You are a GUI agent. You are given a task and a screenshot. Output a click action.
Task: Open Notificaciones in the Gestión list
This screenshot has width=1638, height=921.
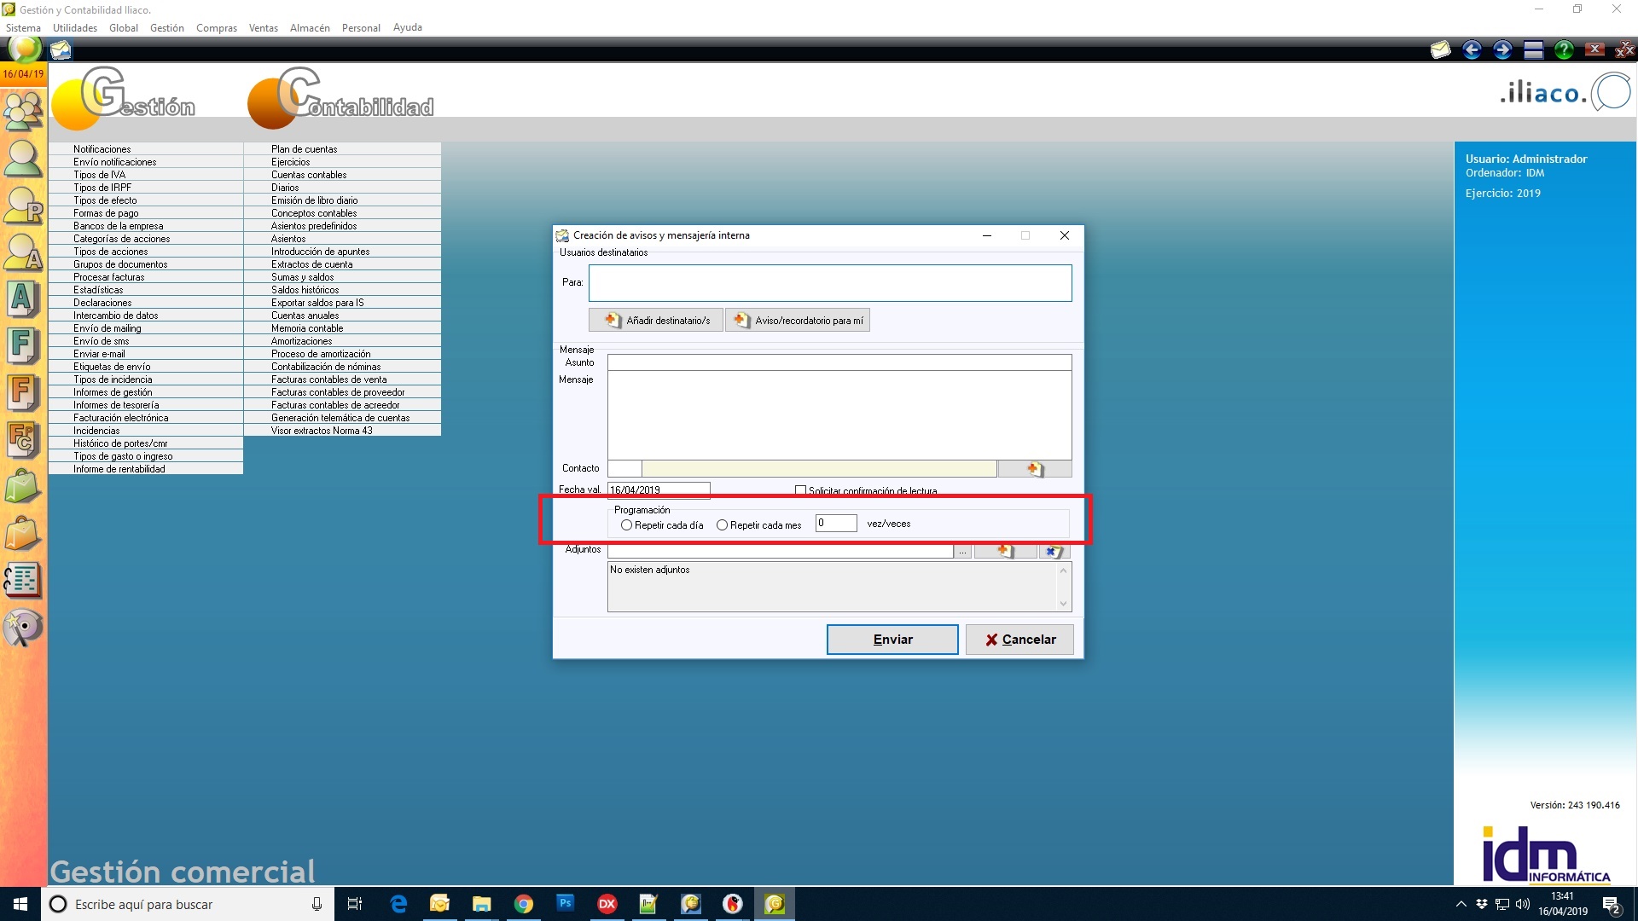(x=146, y=149)
